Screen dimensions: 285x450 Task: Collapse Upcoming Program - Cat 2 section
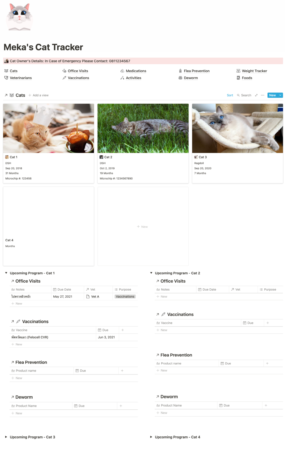pyautogui.click(x=151, y=273)
